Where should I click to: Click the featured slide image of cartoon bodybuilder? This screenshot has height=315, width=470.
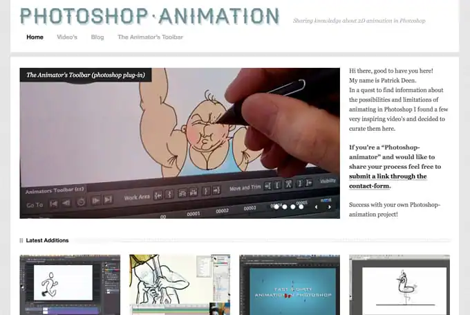click(180, 143)
